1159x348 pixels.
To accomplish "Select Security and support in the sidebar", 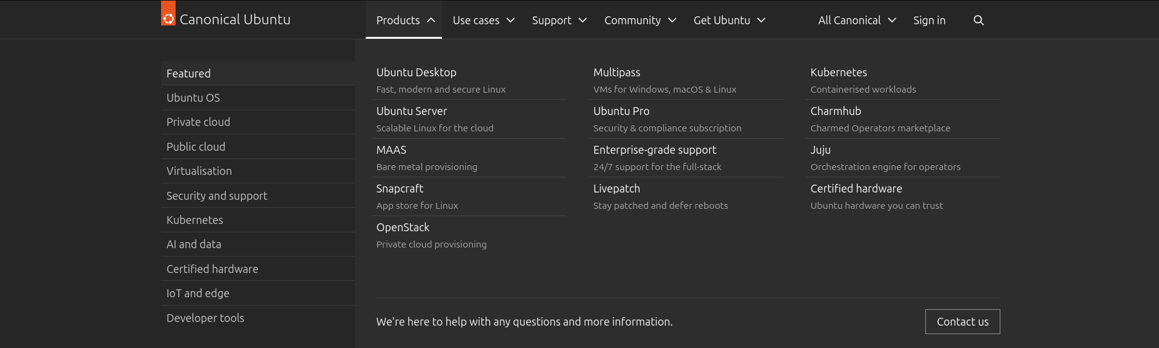I will 258,195.
